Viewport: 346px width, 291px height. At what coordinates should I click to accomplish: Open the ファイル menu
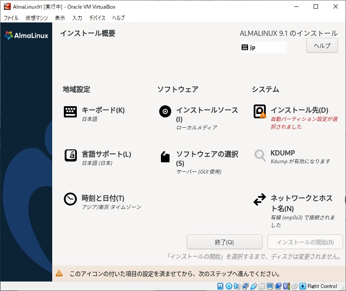[x=11, y=18]
